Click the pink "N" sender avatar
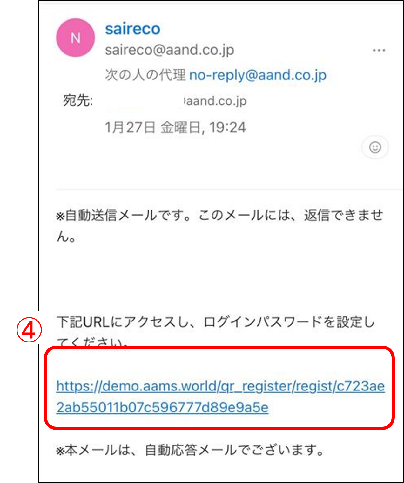 [76, 38]
